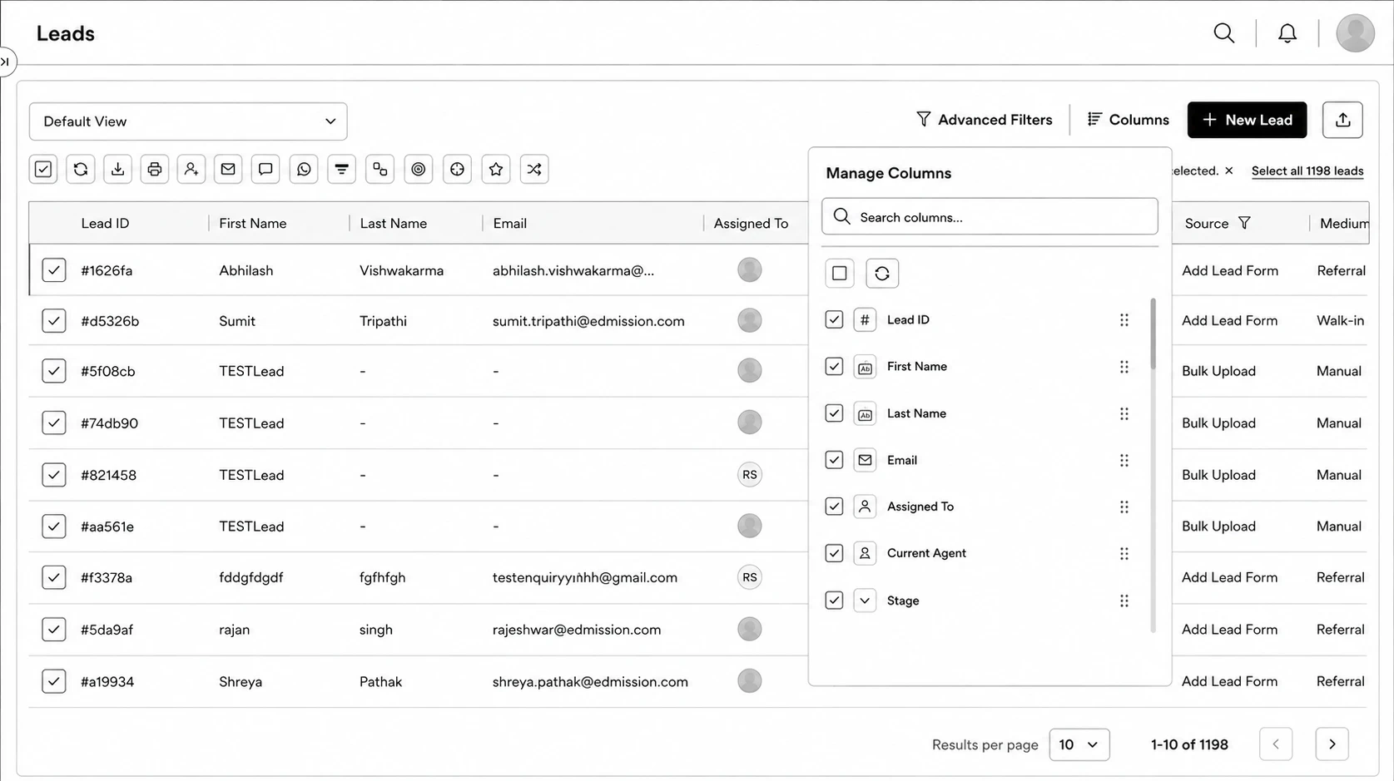1394x781 pixels.
Task: Open the notifications bell
Action: click(1287, 33)
